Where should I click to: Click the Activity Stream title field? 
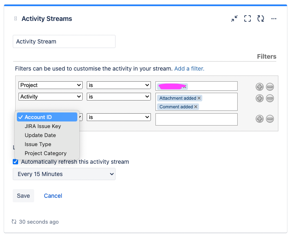pos(64,41)
